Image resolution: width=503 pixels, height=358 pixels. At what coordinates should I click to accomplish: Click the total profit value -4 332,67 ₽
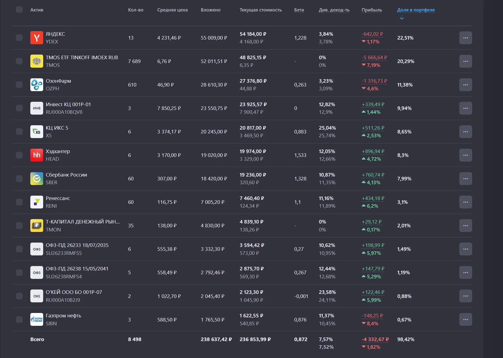(x=375, y=339)
